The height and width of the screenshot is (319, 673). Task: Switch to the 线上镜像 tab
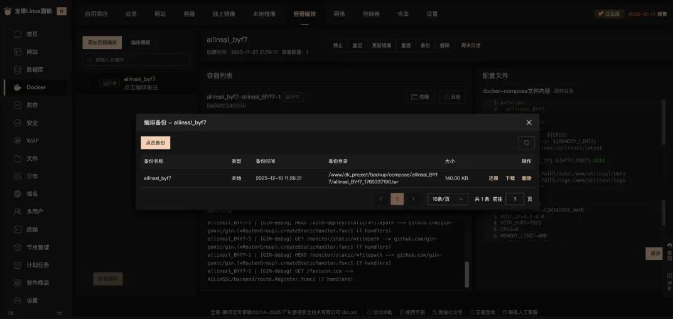point(223,14)
